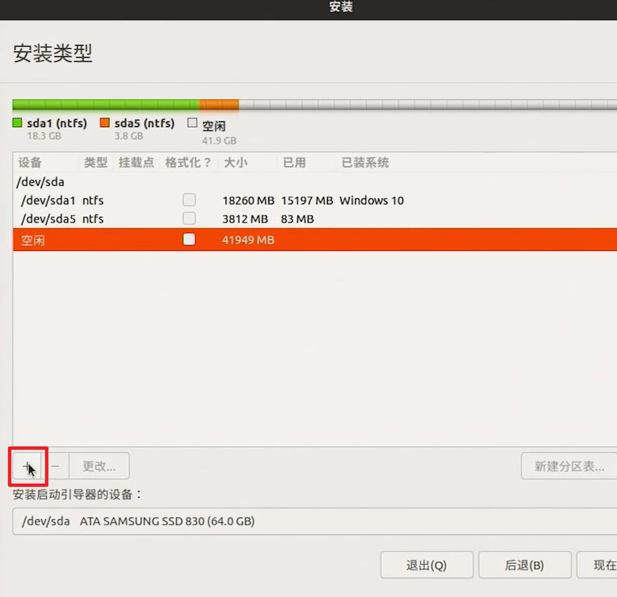Click the 安装启动引导器的设备 label

click(x=77, y=494)
